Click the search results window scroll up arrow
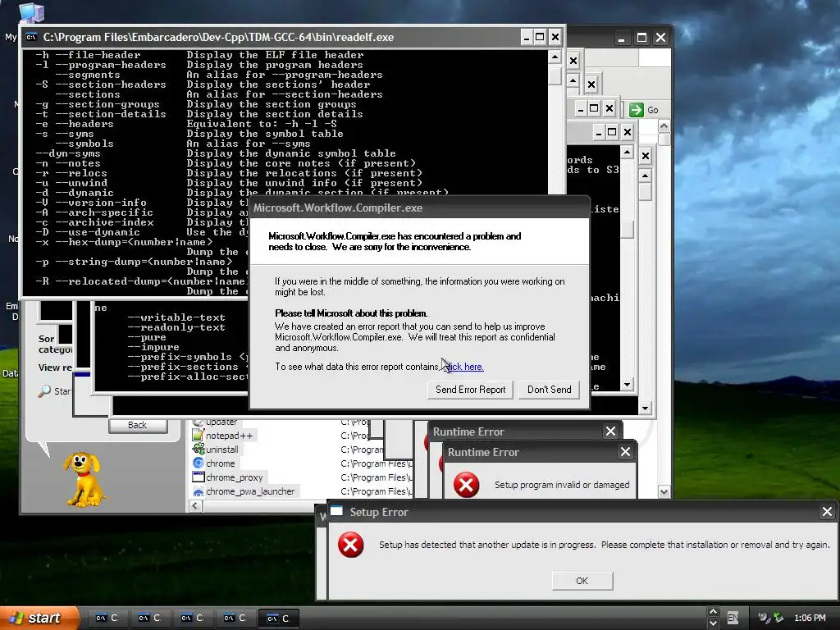The image size is (840, 630). (x=664, y=126)
